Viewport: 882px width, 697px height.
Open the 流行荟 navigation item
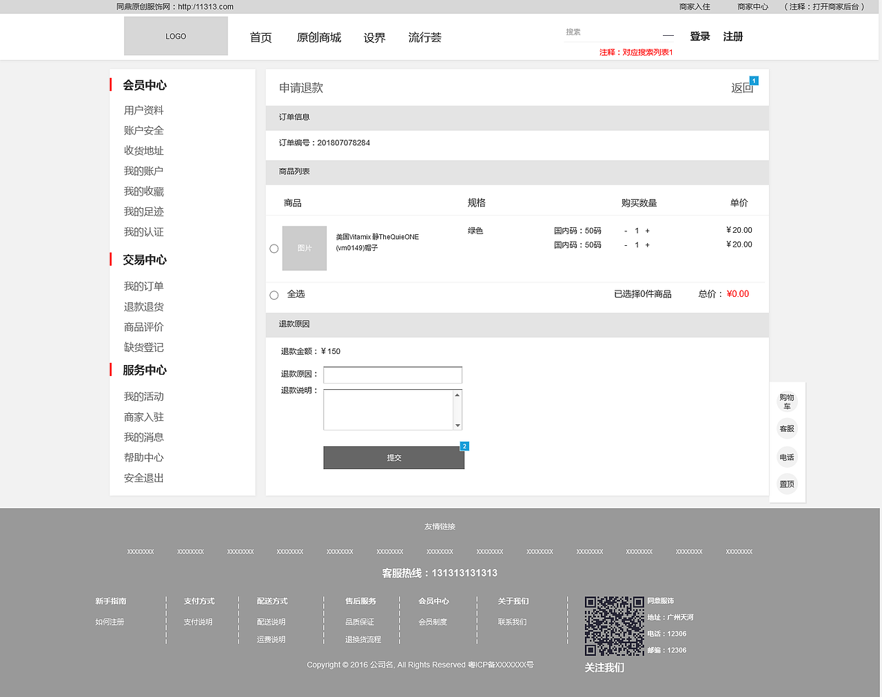coord(425,37)
